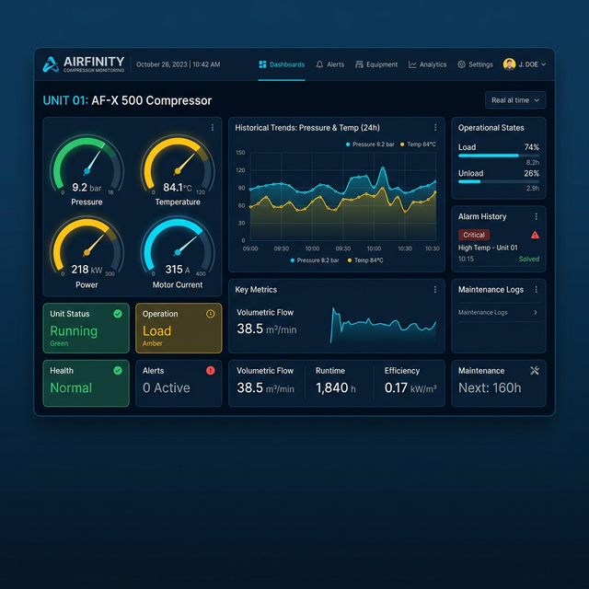Expand the J. DOE account menu chevron
Image resolution: width=589 pixels, height=589 pixels.
pyautogui.click(x=543, y=64)
